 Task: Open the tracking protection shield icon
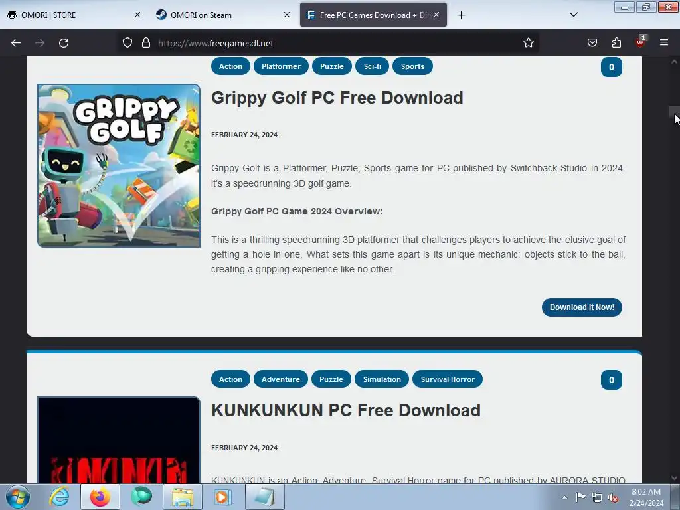coord(127,43)
